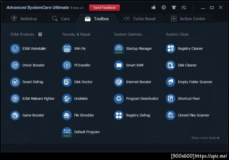229x160 pixels.
Task: Open File Shredder icon
Action: click(x=67, y=115)
